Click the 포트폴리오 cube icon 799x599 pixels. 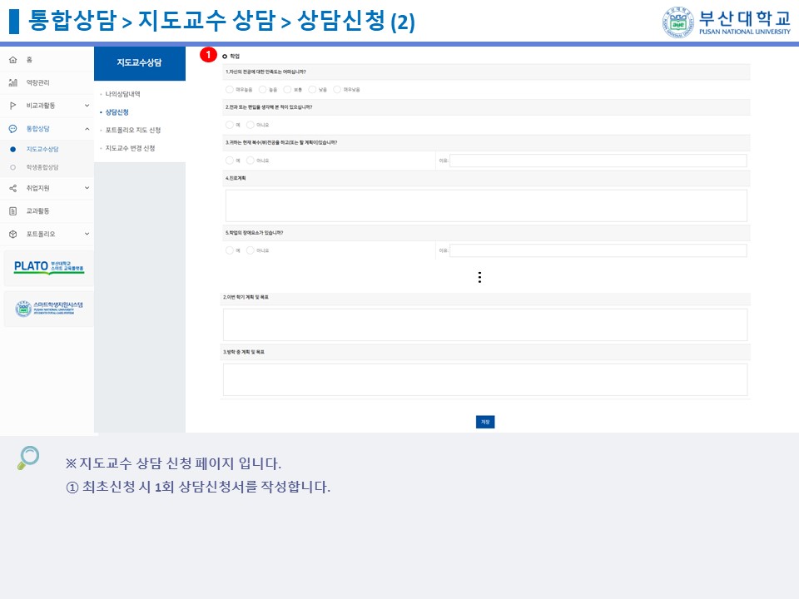point(12,234)
